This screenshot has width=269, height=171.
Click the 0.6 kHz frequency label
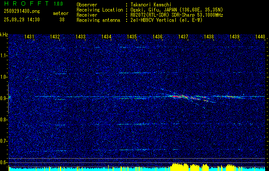[x=3, y=162]
